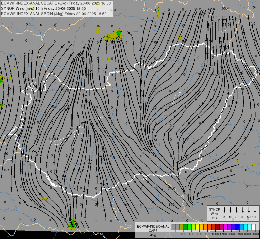The height and width of the screenshot is (239, 260).
Task: Click the 30 m/s wind arrow in legend
Action: pos(243,210)
